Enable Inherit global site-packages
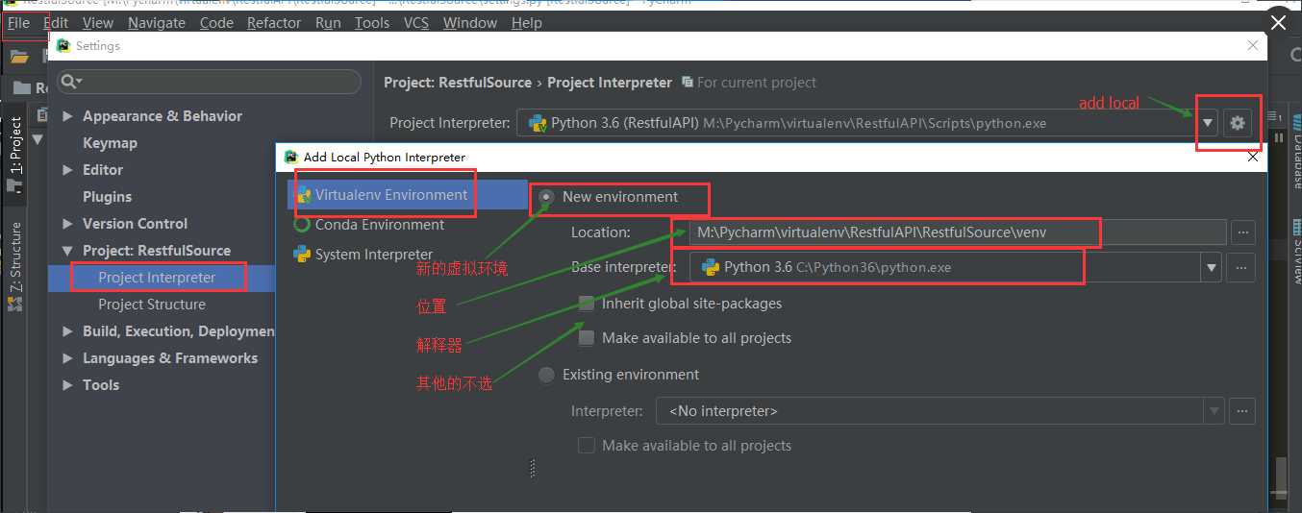1302x513 pixels. (586, 304)
